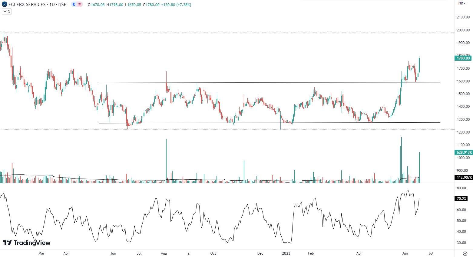Click the Mar label on time axis

pyautogui.click(x=41, y=253)
